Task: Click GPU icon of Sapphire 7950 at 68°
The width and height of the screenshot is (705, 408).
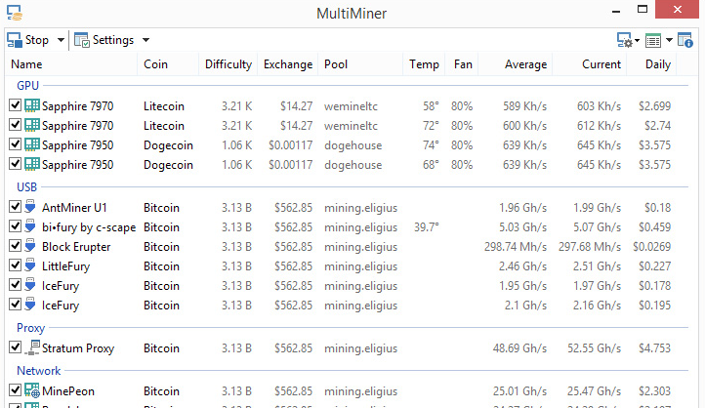Action: click(32, 164)
